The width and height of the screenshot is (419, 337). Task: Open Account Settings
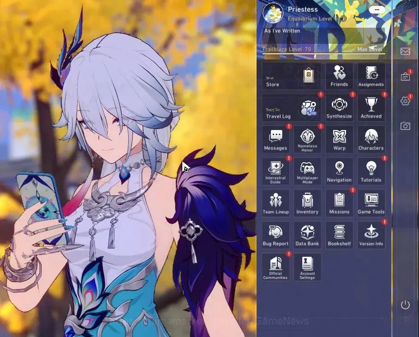tap(307, 267)
